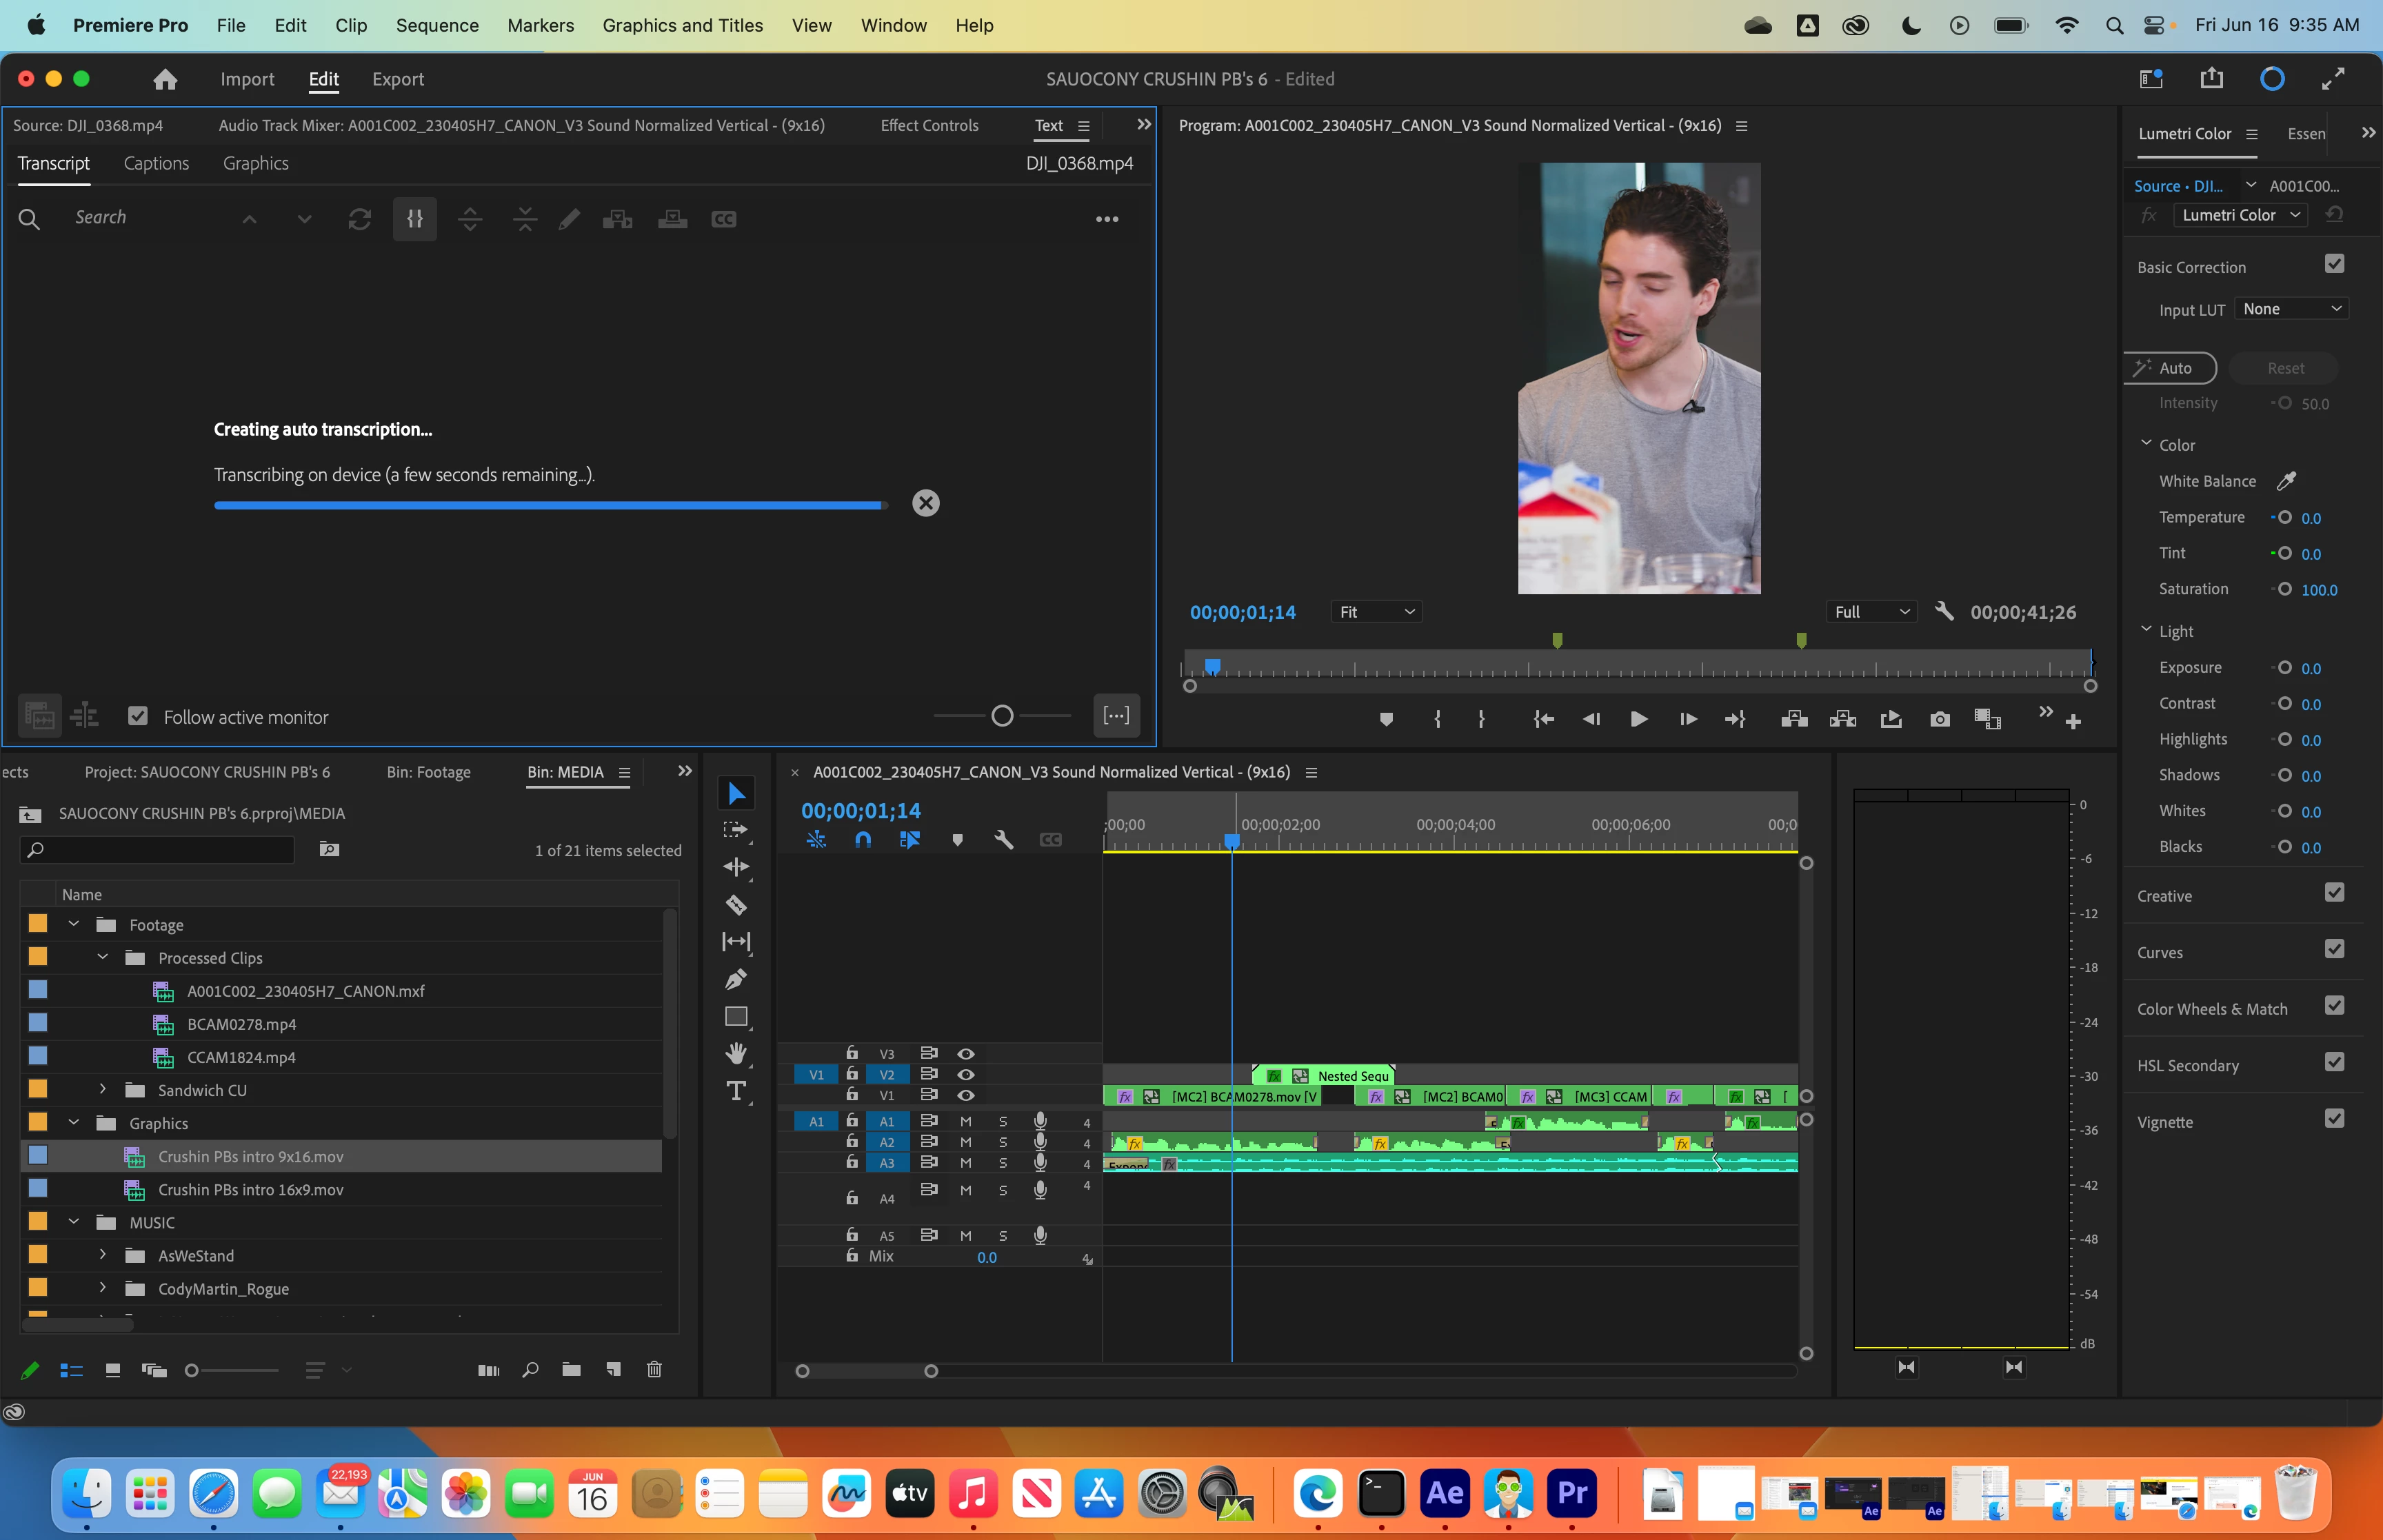Image resolution: width=2383 pixels, height=1540 pixels.
Task: Toggle Follow active monitor checkbox
Action: coord(138,716)
